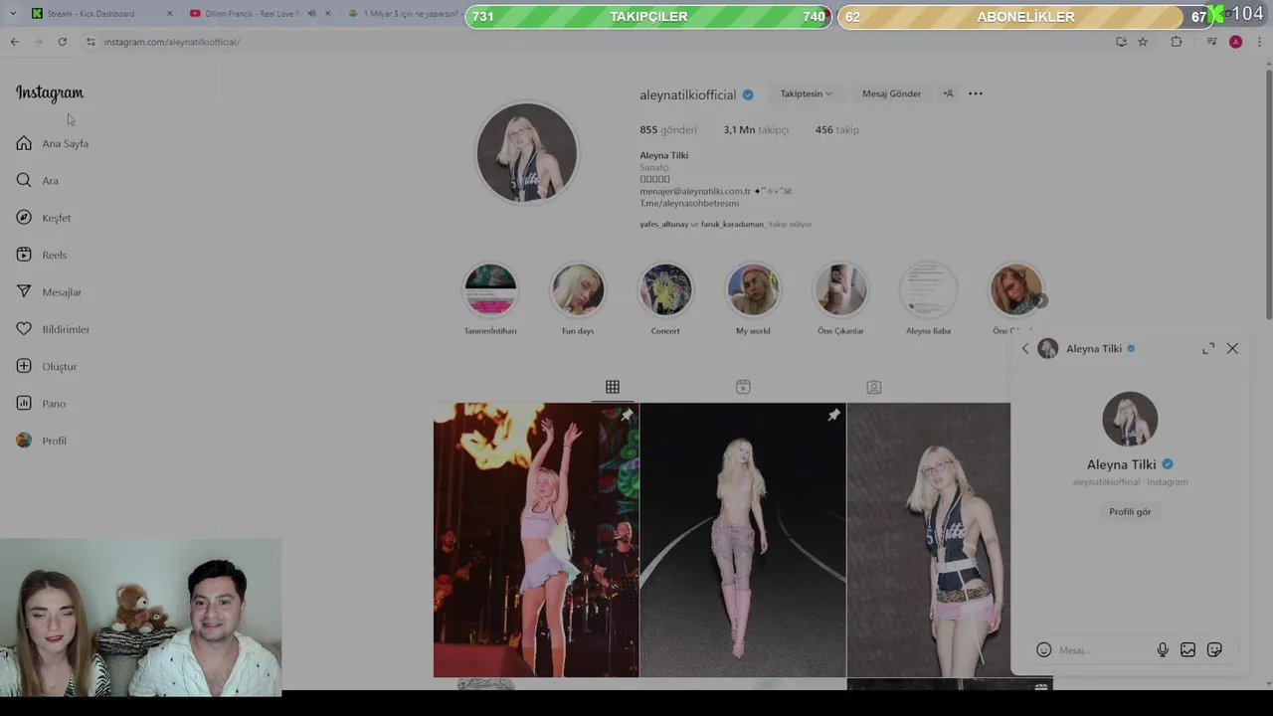Reload the Instagram page
This screenshot has height=716, width=1273.
62,42
